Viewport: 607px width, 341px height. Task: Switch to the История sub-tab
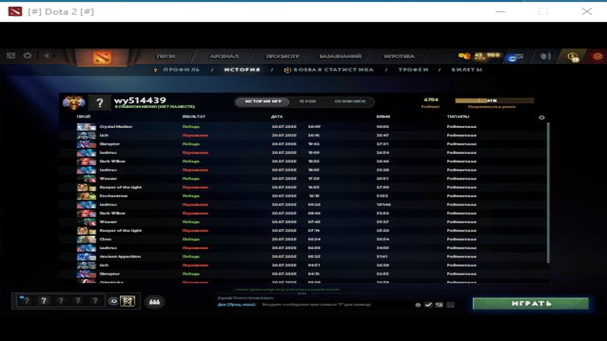pyautogui.click(x=242, y=70)
